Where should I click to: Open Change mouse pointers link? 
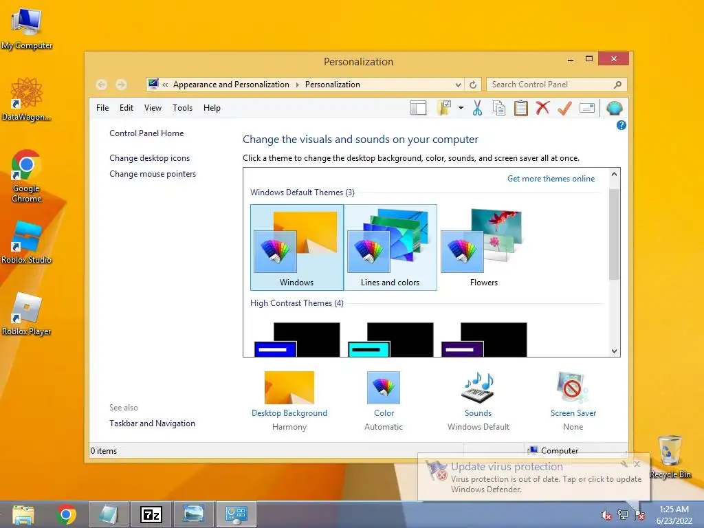[x=153, y=174]
